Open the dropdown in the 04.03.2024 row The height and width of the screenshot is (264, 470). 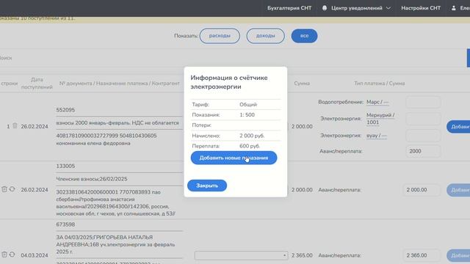242,255
